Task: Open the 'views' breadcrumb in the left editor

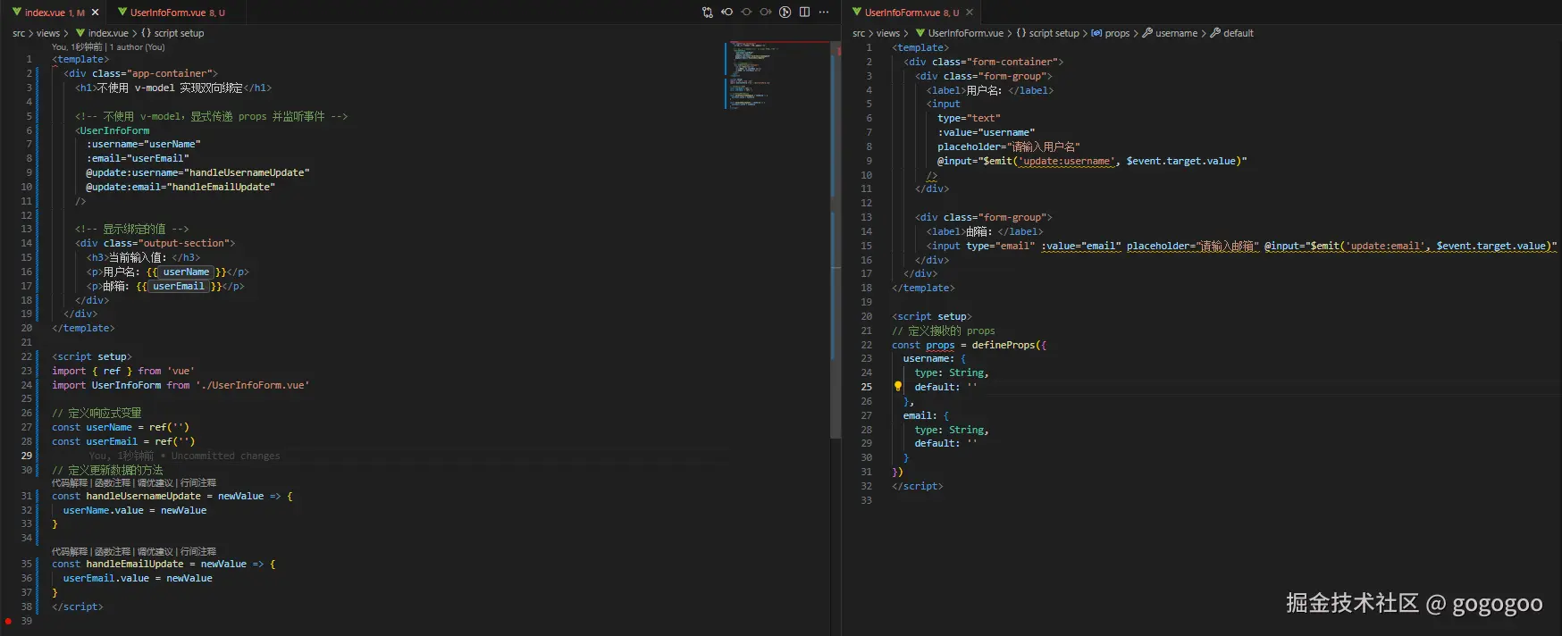Action: [x=48, y=33]
